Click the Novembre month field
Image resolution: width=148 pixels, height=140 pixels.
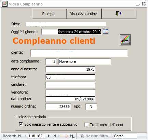pyautogui.click(x=84, y=61)
